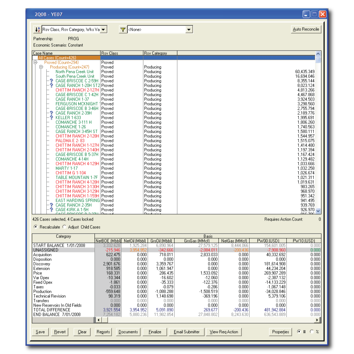Click the Acquisition NetBOE value 622.475

point(113,255)
